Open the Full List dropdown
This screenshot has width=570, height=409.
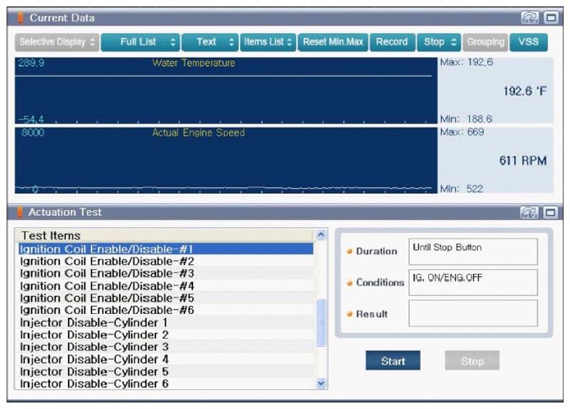point(140,42)
